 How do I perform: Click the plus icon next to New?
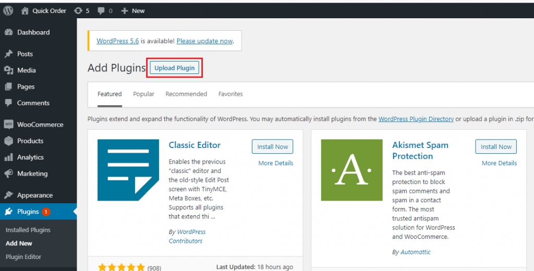coord(125,11)
